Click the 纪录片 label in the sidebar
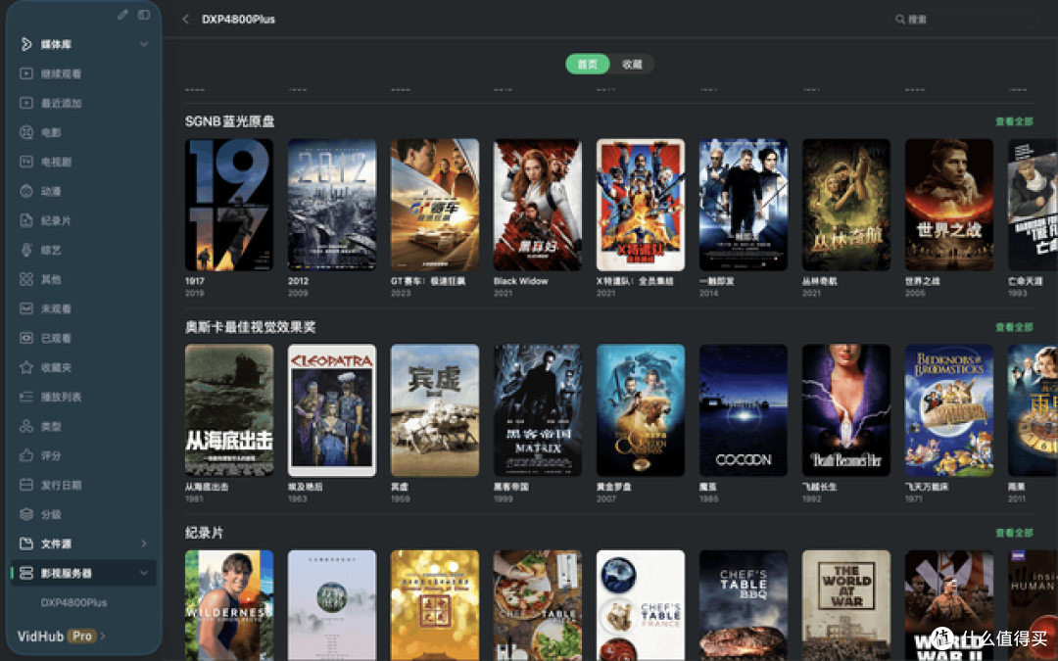The image size is (1058, 661). tap(55, 220)
